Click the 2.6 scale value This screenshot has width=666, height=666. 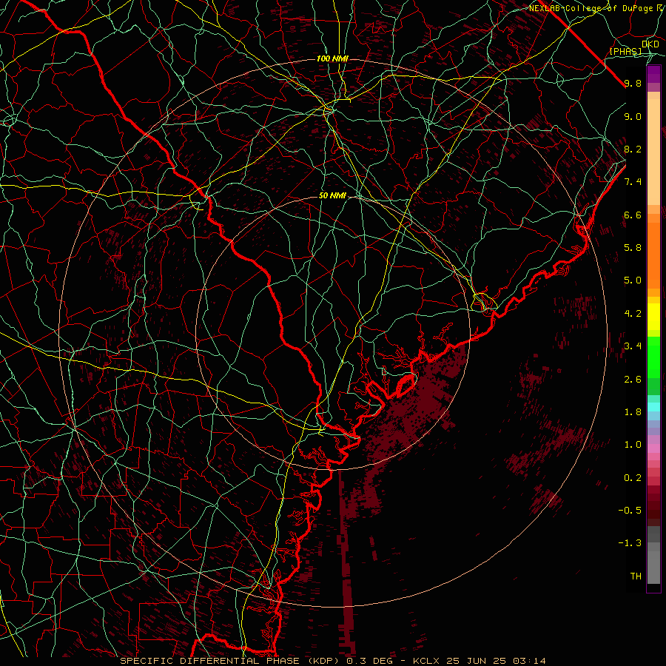tap(633, 380)
